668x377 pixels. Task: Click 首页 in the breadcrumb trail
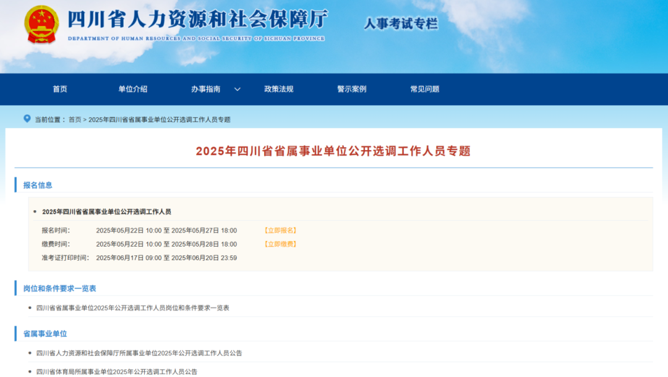(x=75, y=119)
